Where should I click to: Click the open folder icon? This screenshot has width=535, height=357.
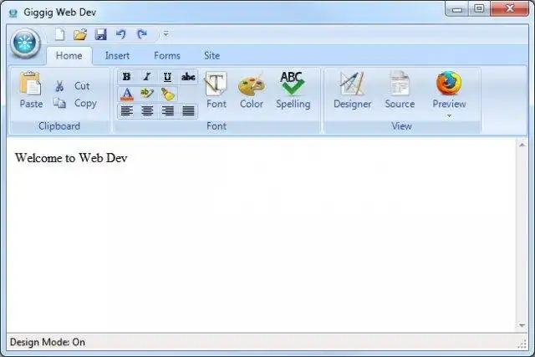click(80, 34)
